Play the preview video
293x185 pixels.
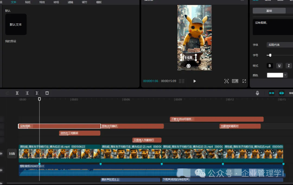[x=195, y=81]
